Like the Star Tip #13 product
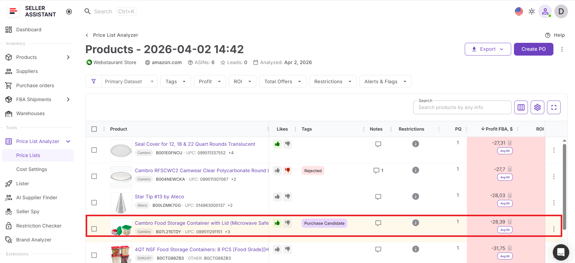The image size is (575, 263). point(277,197)
